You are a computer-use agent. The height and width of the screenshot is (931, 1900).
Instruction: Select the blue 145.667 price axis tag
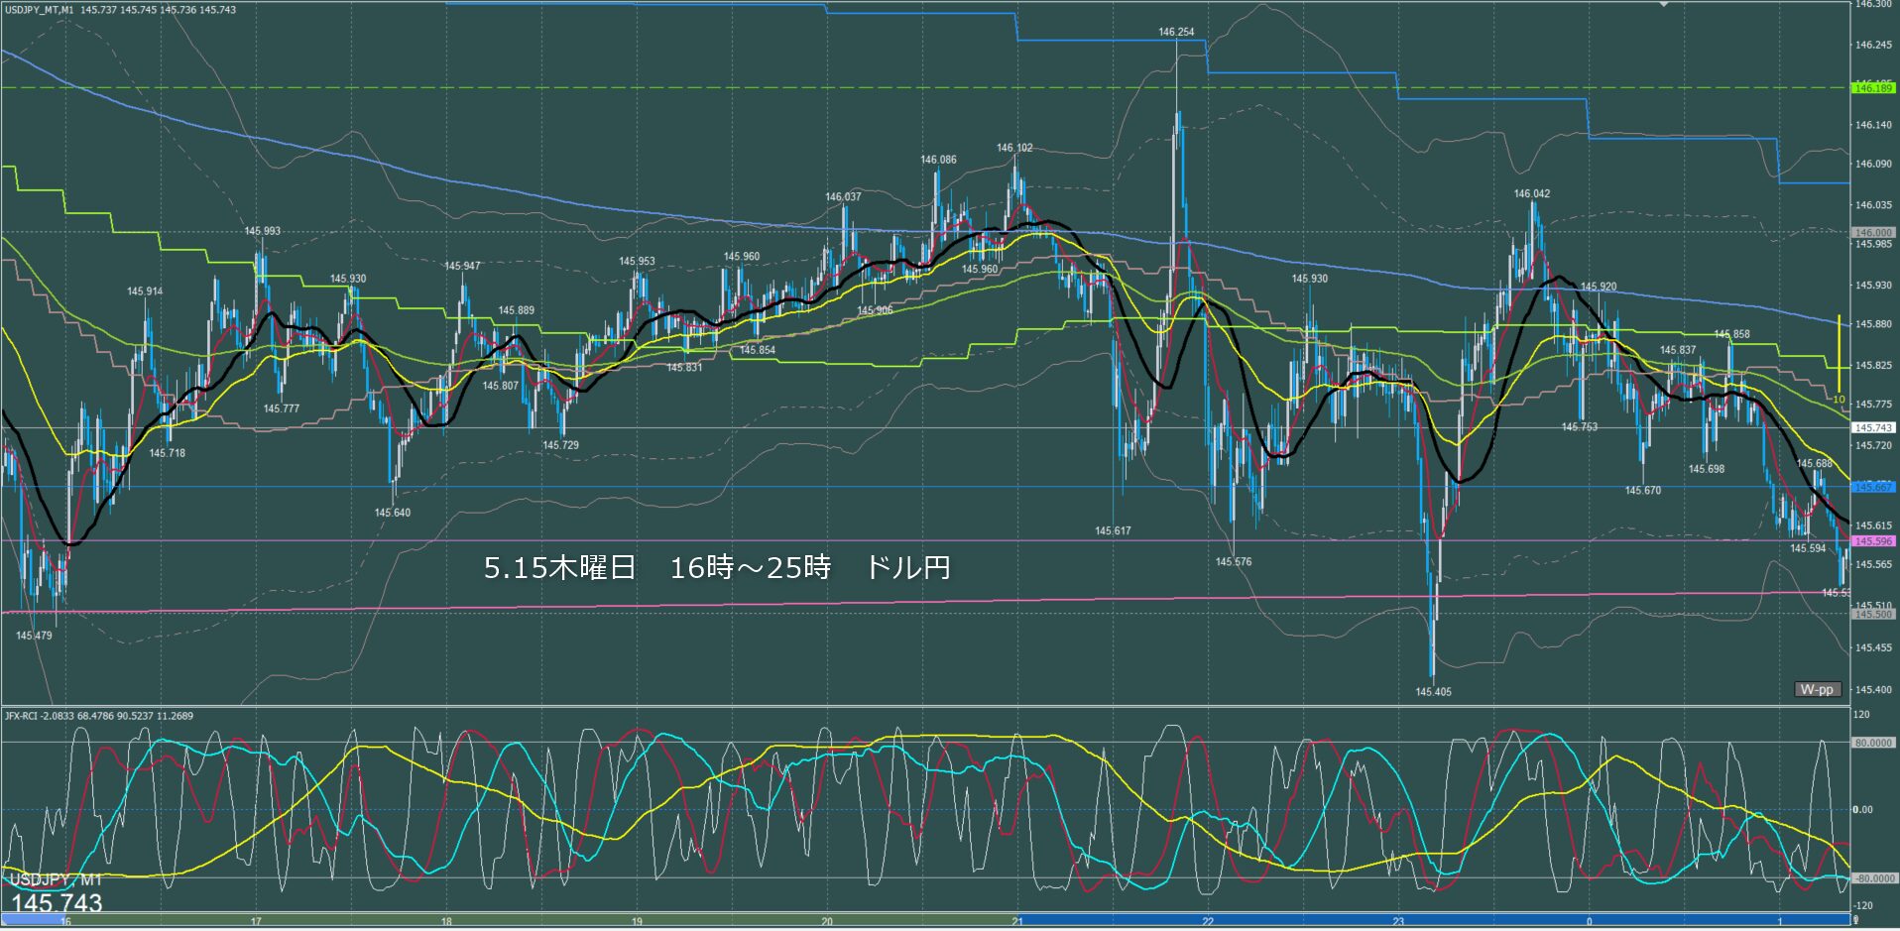[x=1872, y=487]
